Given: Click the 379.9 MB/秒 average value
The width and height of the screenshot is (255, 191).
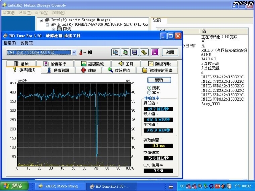Looking at the screenshot, I should coord(159,130).
